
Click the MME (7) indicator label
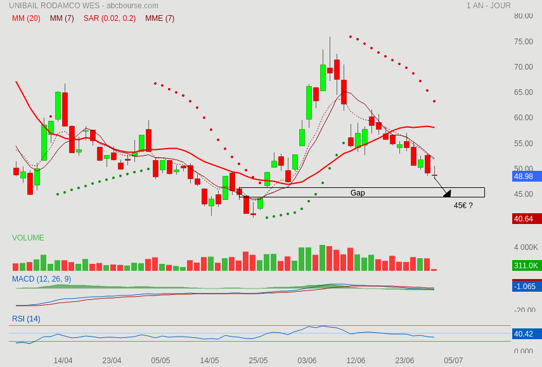(x=160, y=18)
